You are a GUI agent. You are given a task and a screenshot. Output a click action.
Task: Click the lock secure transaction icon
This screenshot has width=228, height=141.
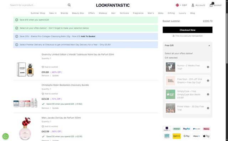pyautogui.click(x=173, y=36)
